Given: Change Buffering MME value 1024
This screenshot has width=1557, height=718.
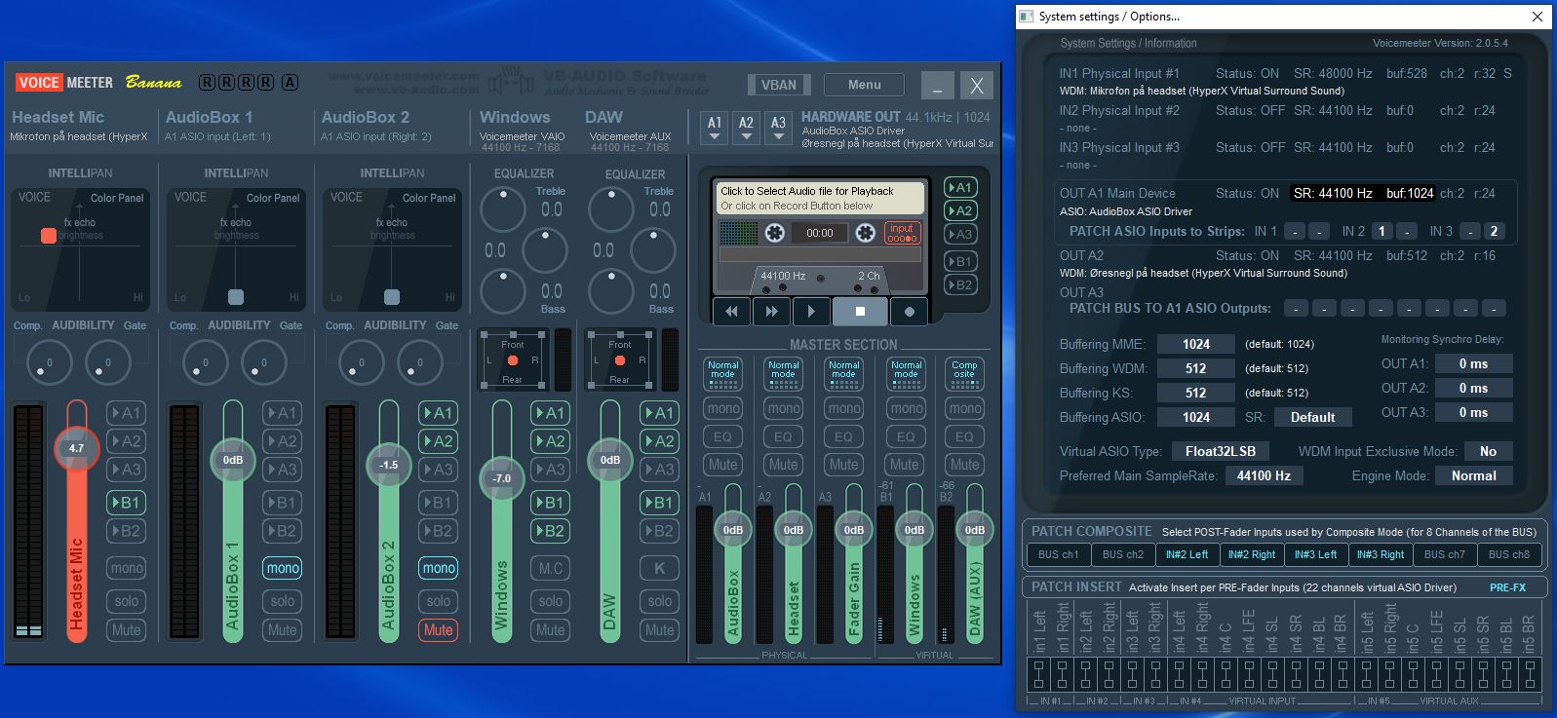Looking at the screenshot, I should pyautogui.click(x=1196, y=344).
